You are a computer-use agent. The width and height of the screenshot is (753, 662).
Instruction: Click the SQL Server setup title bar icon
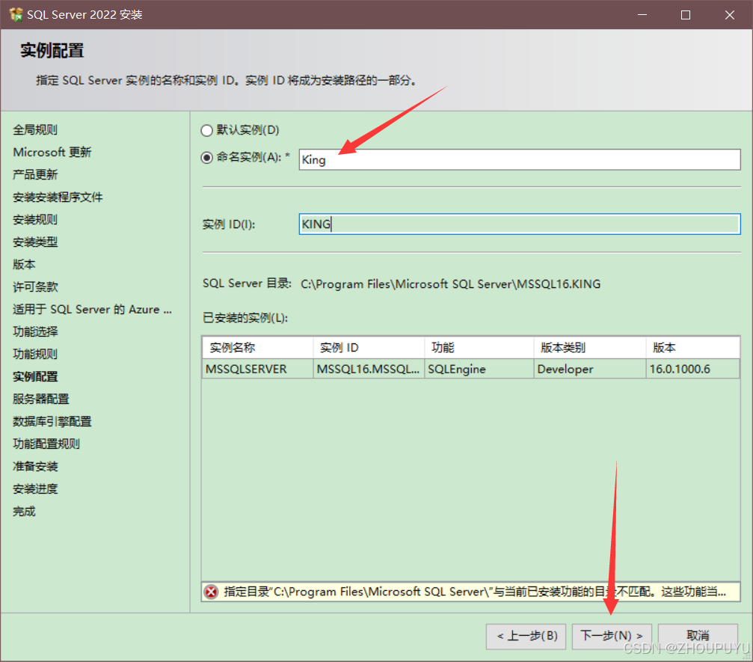coord(16,14)
